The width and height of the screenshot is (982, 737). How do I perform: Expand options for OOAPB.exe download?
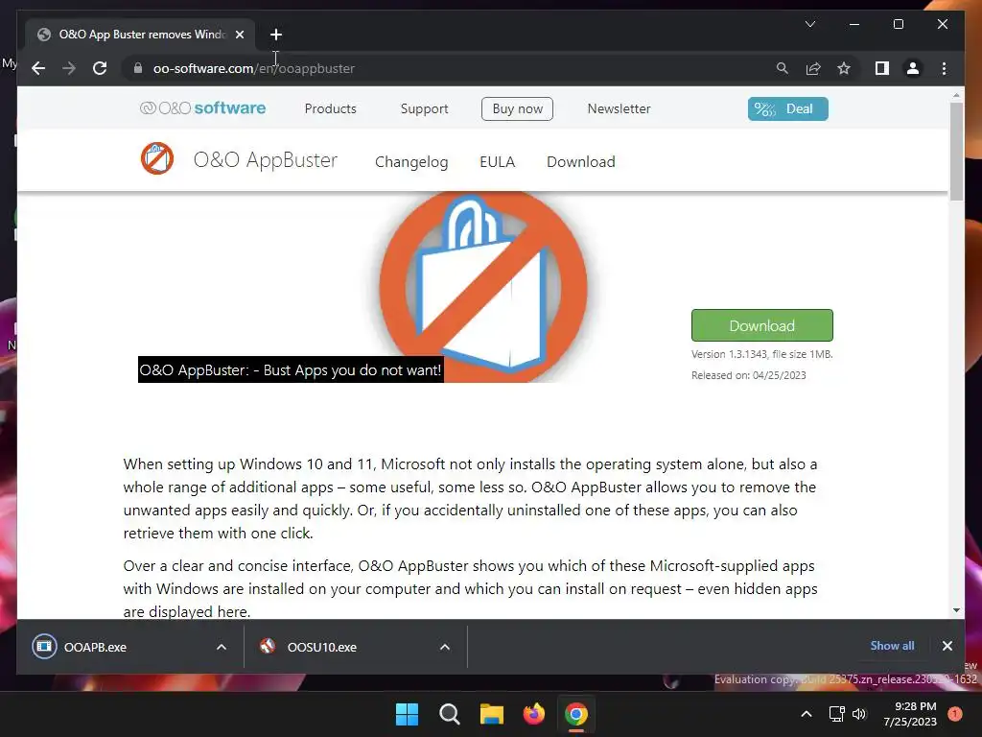pyautogui.click(x=222, y=647)
